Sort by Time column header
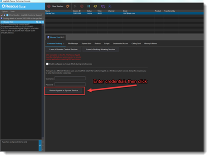This screenshot has width=210, height=158. pos(99,11)
